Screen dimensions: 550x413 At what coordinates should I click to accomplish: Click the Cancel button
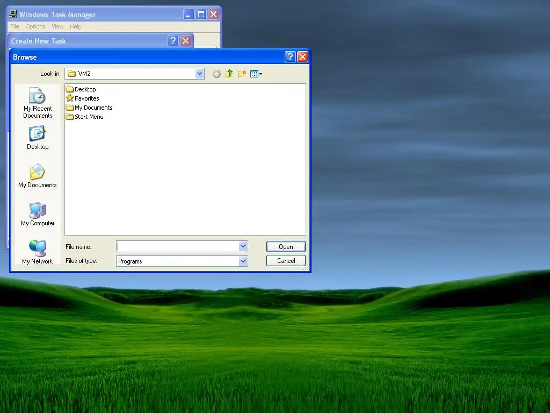pyautogui.click(x=286, y=261)
